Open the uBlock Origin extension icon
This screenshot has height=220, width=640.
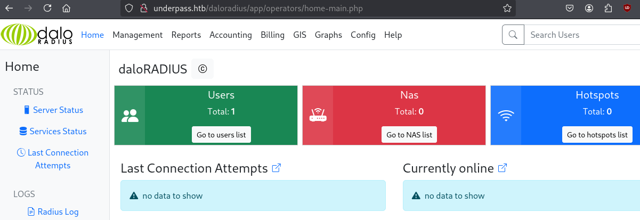627,9
